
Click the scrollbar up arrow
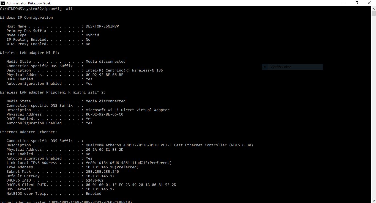point(374,9)
